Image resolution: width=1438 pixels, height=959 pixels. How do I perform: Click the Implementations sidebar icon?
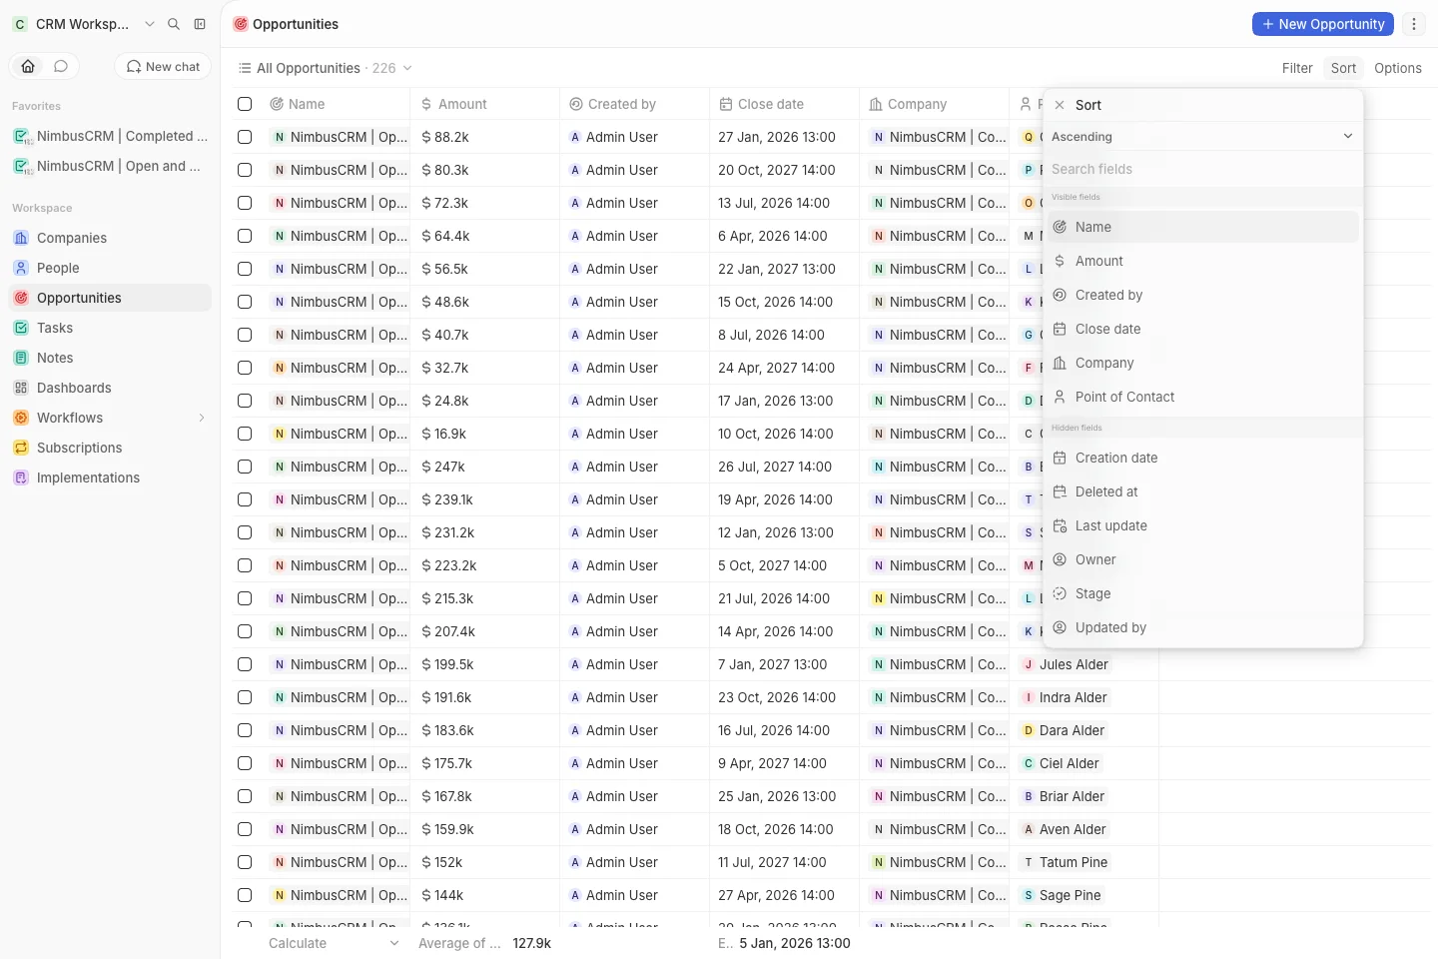21,478
